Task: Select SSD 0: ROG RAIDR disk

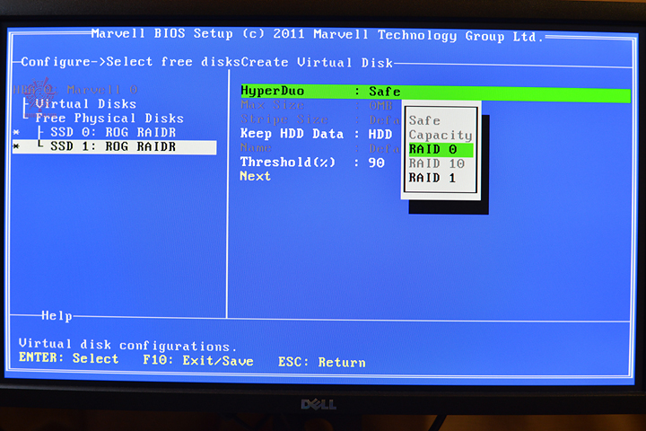Action: pyautogui.click(x=113, y=132)
